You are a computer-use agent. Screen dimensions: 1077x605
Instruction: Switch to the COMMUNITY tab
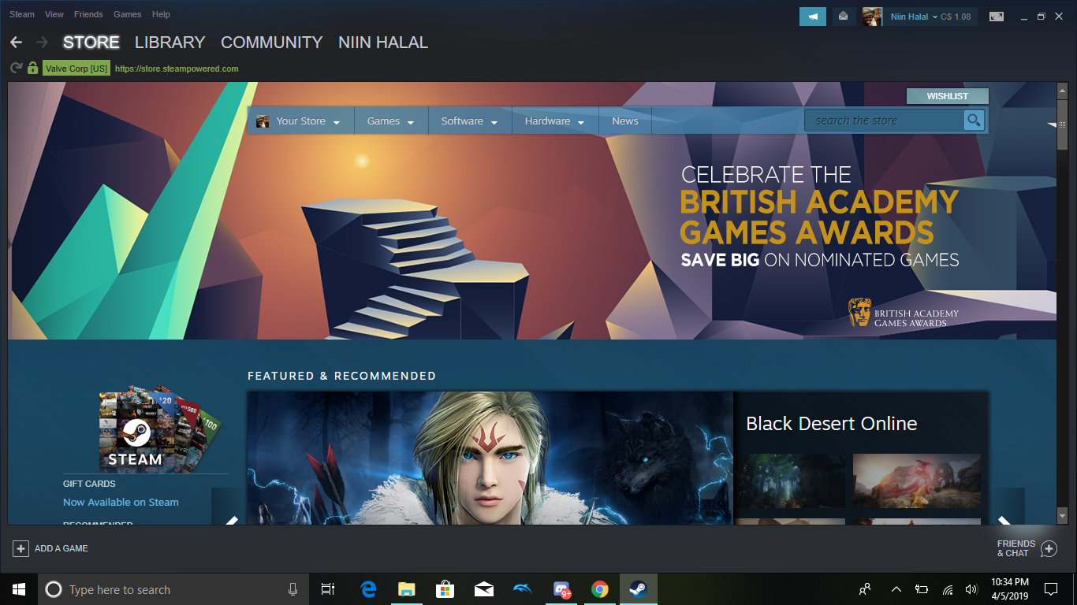point(272,43)
